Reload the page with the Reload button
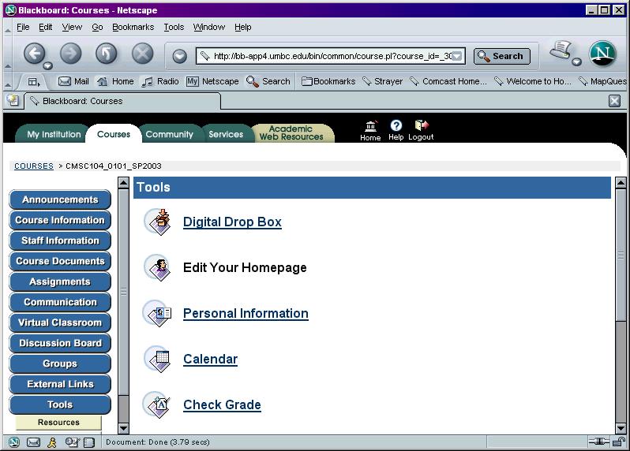 tap(107, 54)
